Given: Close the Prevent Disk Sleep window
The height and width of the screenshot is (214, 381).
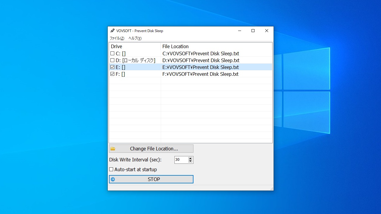Looking at the screenshot, I should (267, 31).
